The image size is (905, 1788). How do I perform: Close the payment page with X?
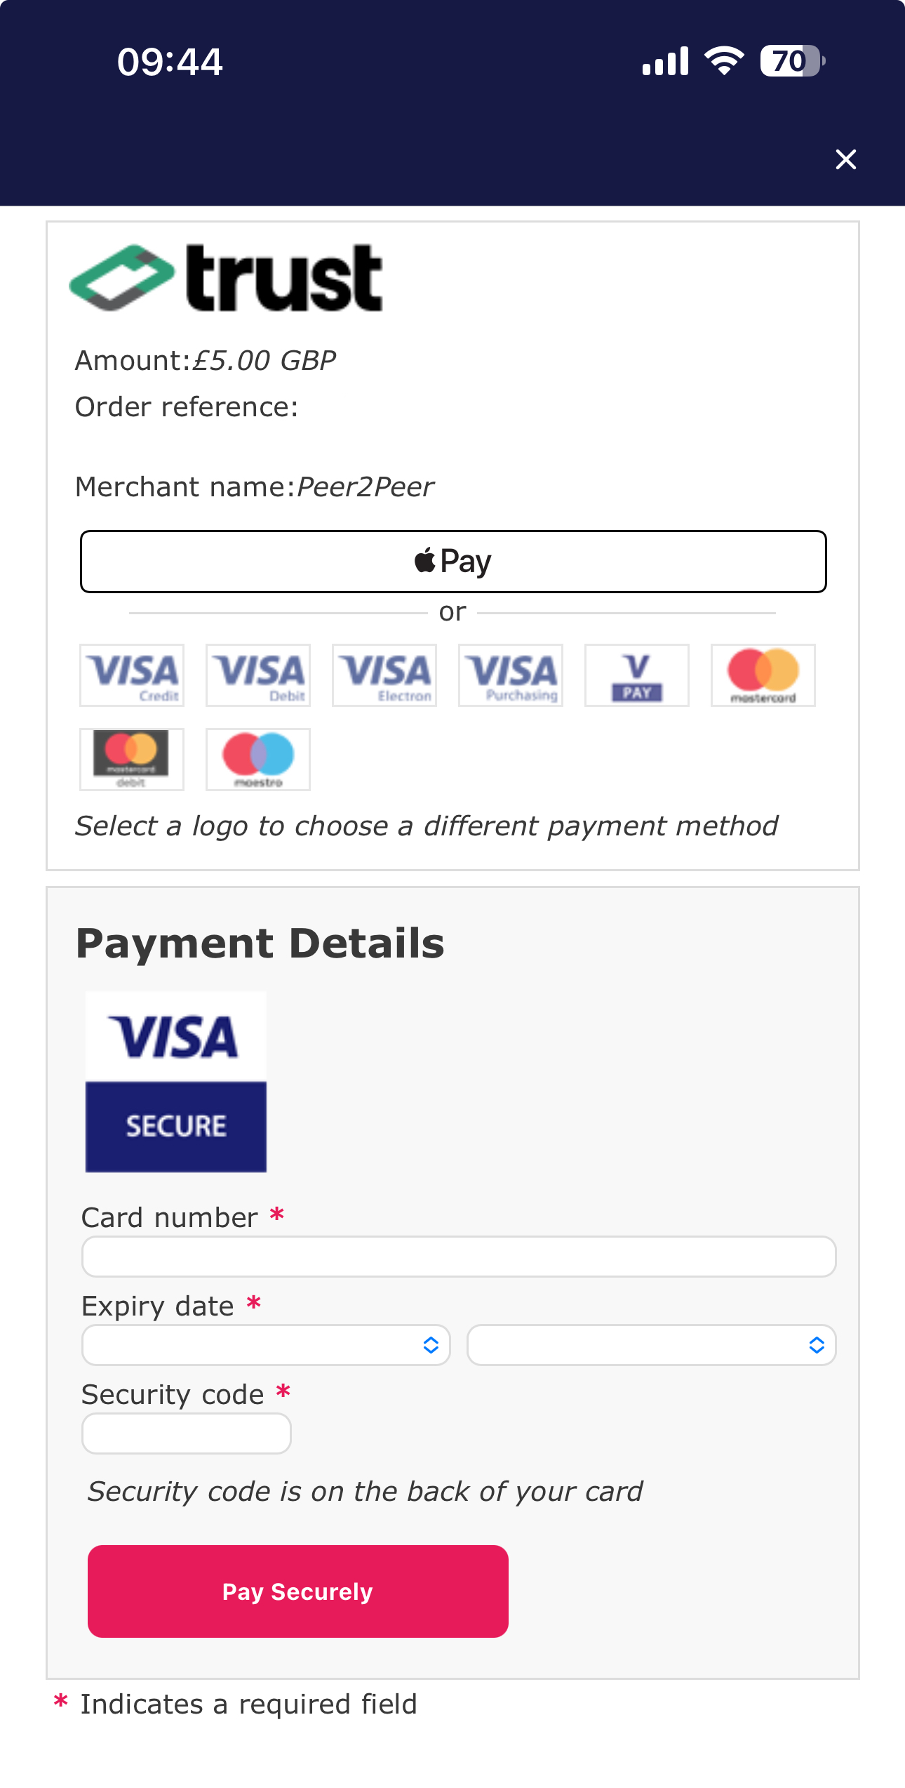click(x=846, y=159)
